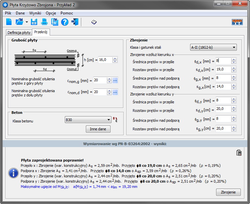Click the exit door toolbar icon

pyautogui.click(x=75, y=22)
